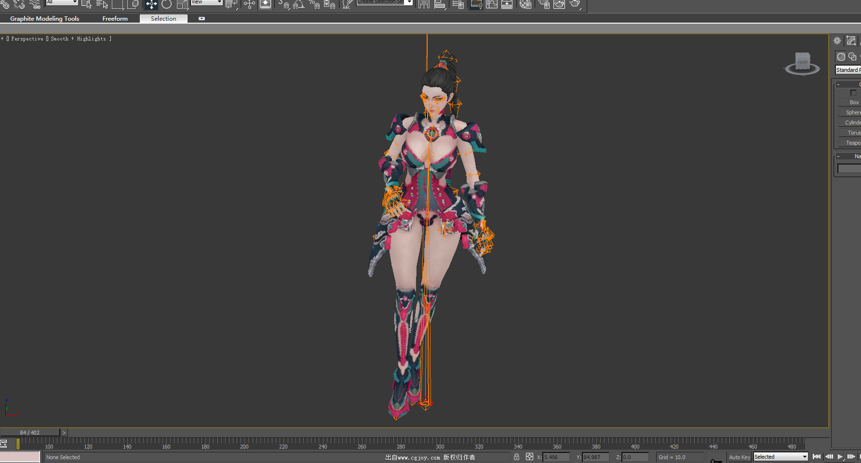Toggle Angle Snap
Image resolution: width=861 pixels, height=463 pixels.
click(299, 4)
